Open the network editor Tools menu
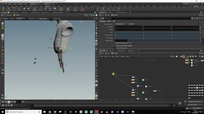The height and width of the screenshot is (114, 204). click(x=117, y=56)
